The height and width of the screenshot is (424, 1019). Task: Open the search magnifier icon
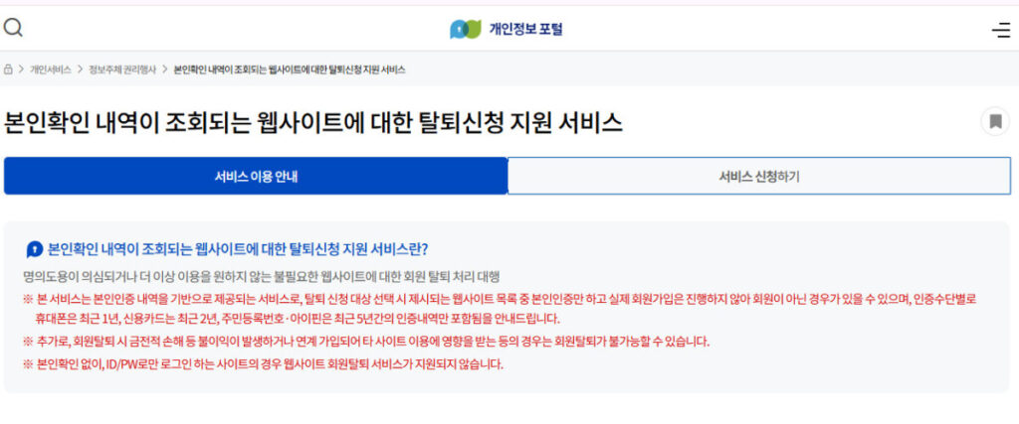[x=13, y=28]
